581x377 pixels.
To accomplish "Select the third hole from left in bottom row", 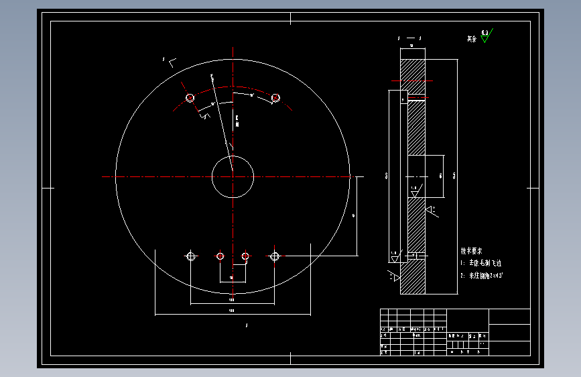I will click(245, 256).
